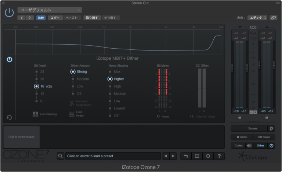The height and width of the screenshot is (172, 282).
Task: Enable Filter DC Offset icon
Action: pyautogui.click(x=192, y=116)
